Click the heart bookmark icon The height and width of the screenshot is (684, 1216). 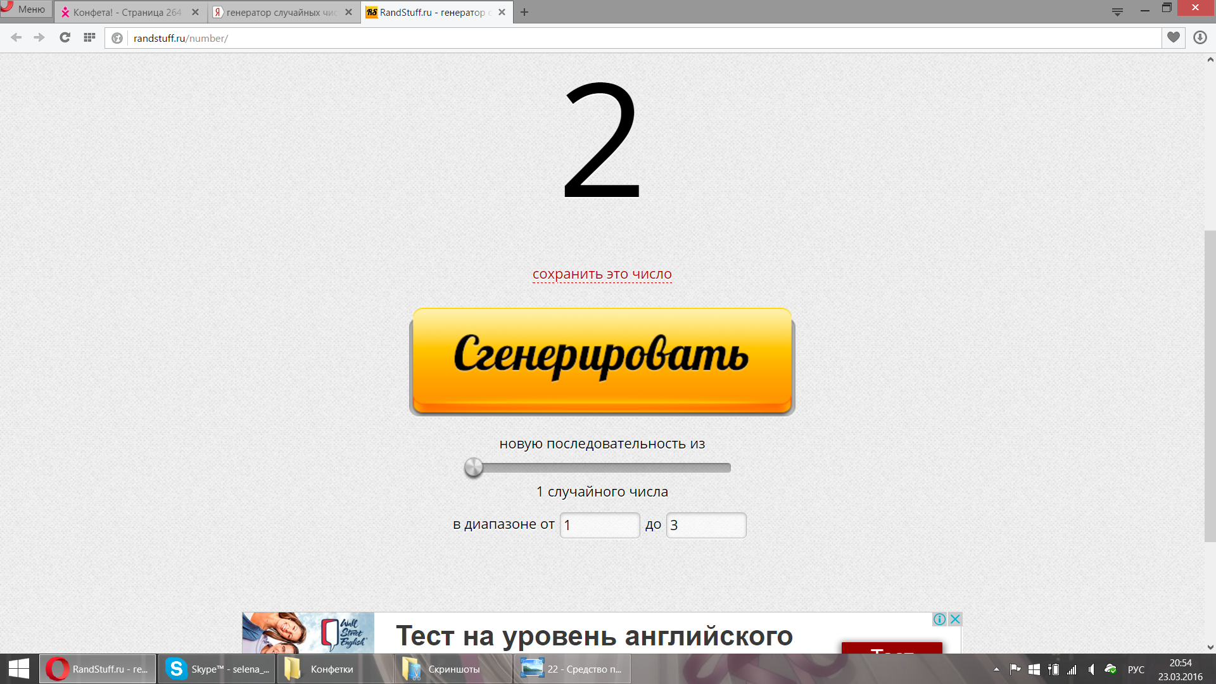(1173, 37)
